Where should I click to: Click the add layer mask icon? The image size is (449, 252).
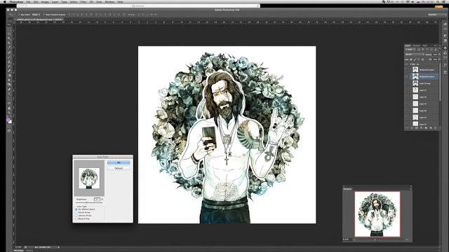point(416,127)
